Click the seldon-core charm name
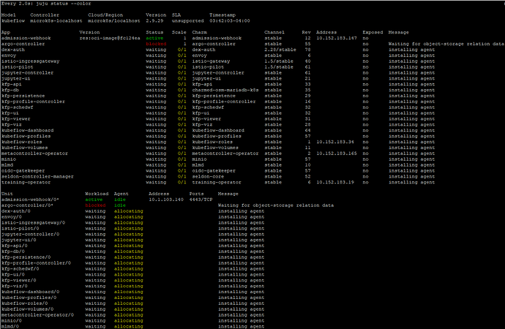This screenshot has width=505, height=329. click(208, 176)
